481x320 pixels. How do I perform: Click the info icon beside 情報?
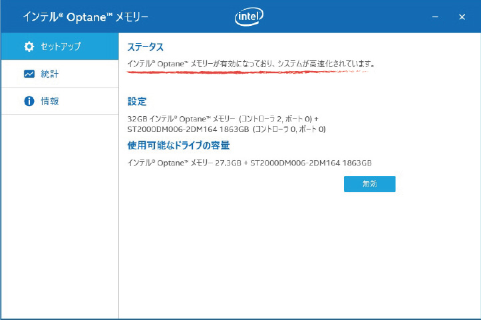[29, 101]
